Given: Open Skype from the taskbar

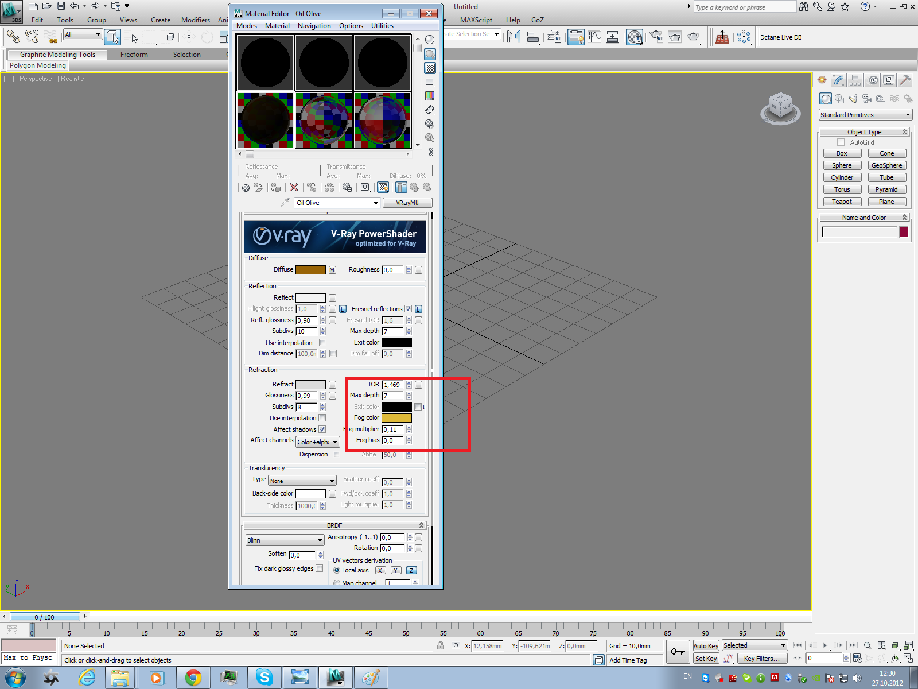Looking at the screenshot, I should pyautogui.click(x=264, y=678).
